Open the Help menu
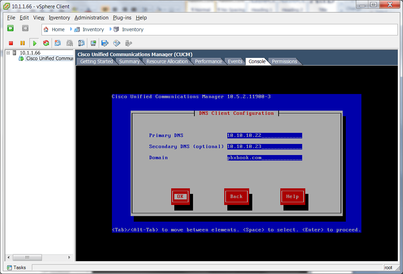Image resolution: width=403 pixels, height=274 pixels. (141, 17)
